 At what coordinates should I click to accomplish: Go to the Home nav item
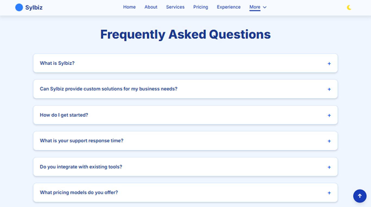[x=129, y=7]
